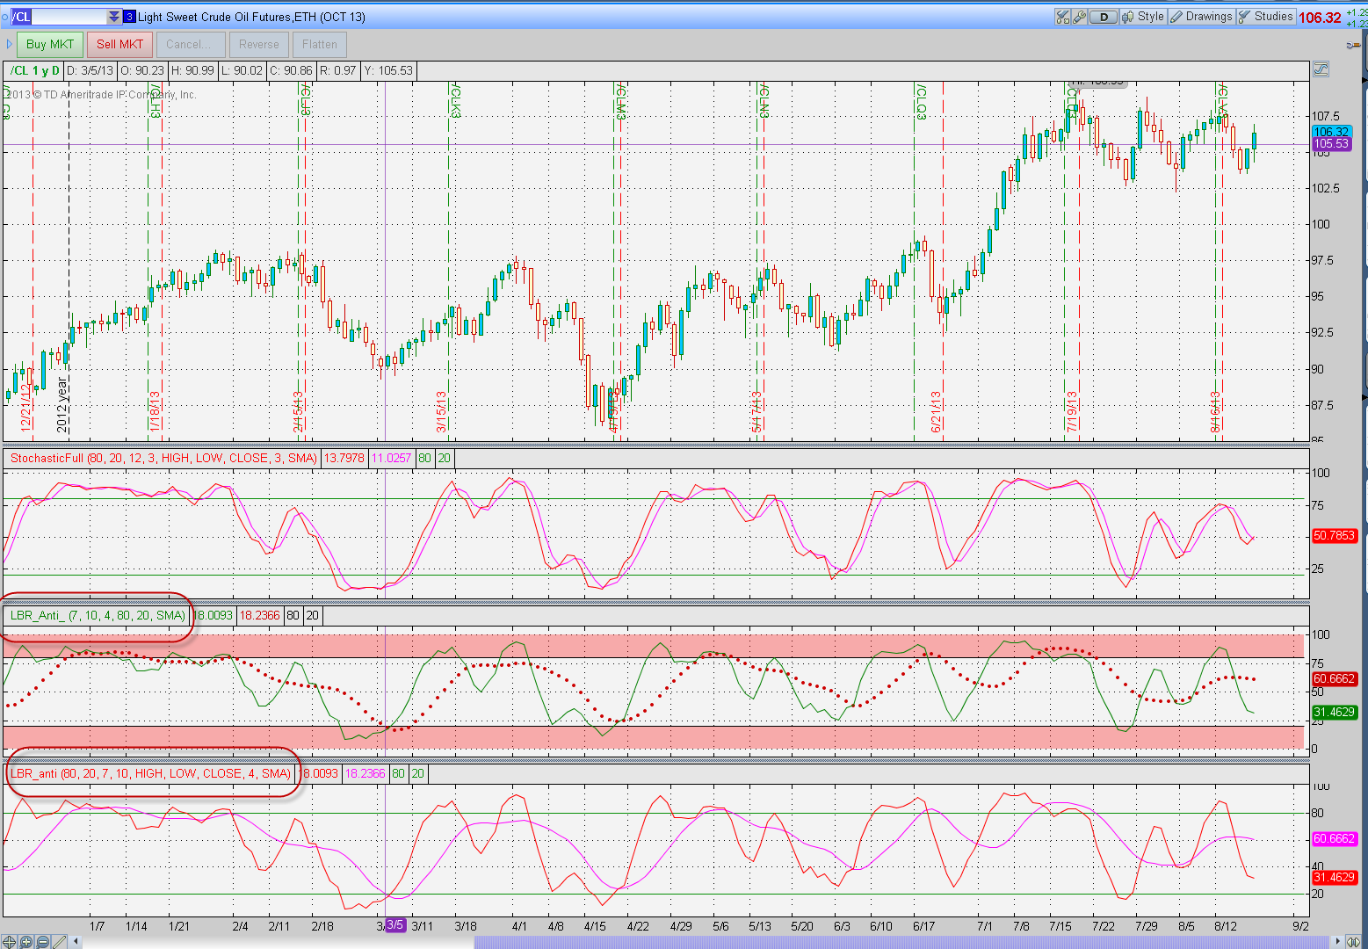Click the D timeframe button

(1104, 17)
